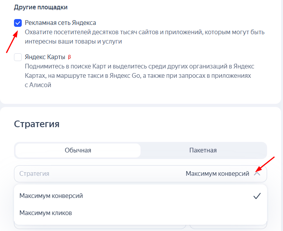The height and width of the screenshot is (231, 283).
Task: Click the Рекламная сеть Яндекса label text
Action: click(60, 23)
